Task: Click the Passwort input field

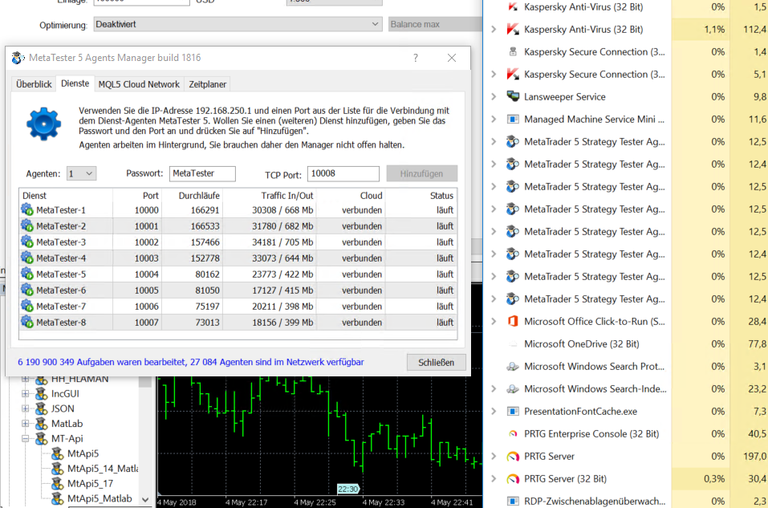Action: (x=202, y=173)
